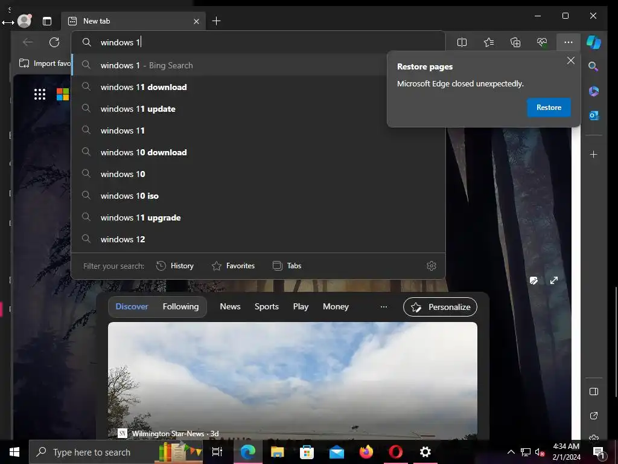Open link in new window sidebar icon

[594, 416]
